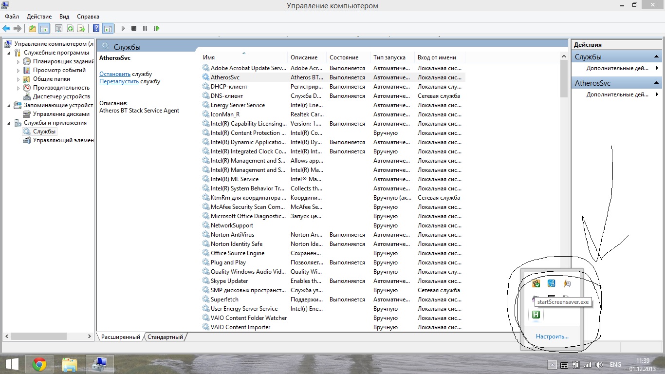The height and width of the screenshot is (374, 665).
Task: Open Help via blue question mark icon
Action: click(x=96, y=28)
